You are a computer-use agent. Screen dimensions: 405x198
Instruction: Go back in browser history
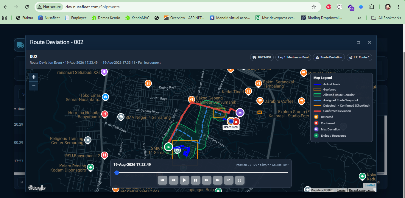5,7
